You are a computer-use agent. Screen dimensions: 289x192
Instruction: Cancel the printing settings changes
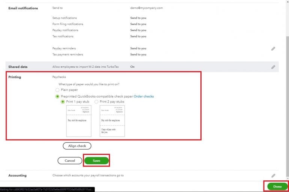pyautogui.click(x=70, y=161)
